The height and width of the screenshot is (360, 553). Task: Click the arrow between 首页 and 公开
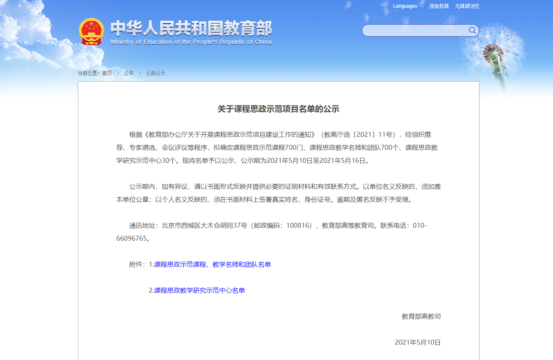pos(118,73)
